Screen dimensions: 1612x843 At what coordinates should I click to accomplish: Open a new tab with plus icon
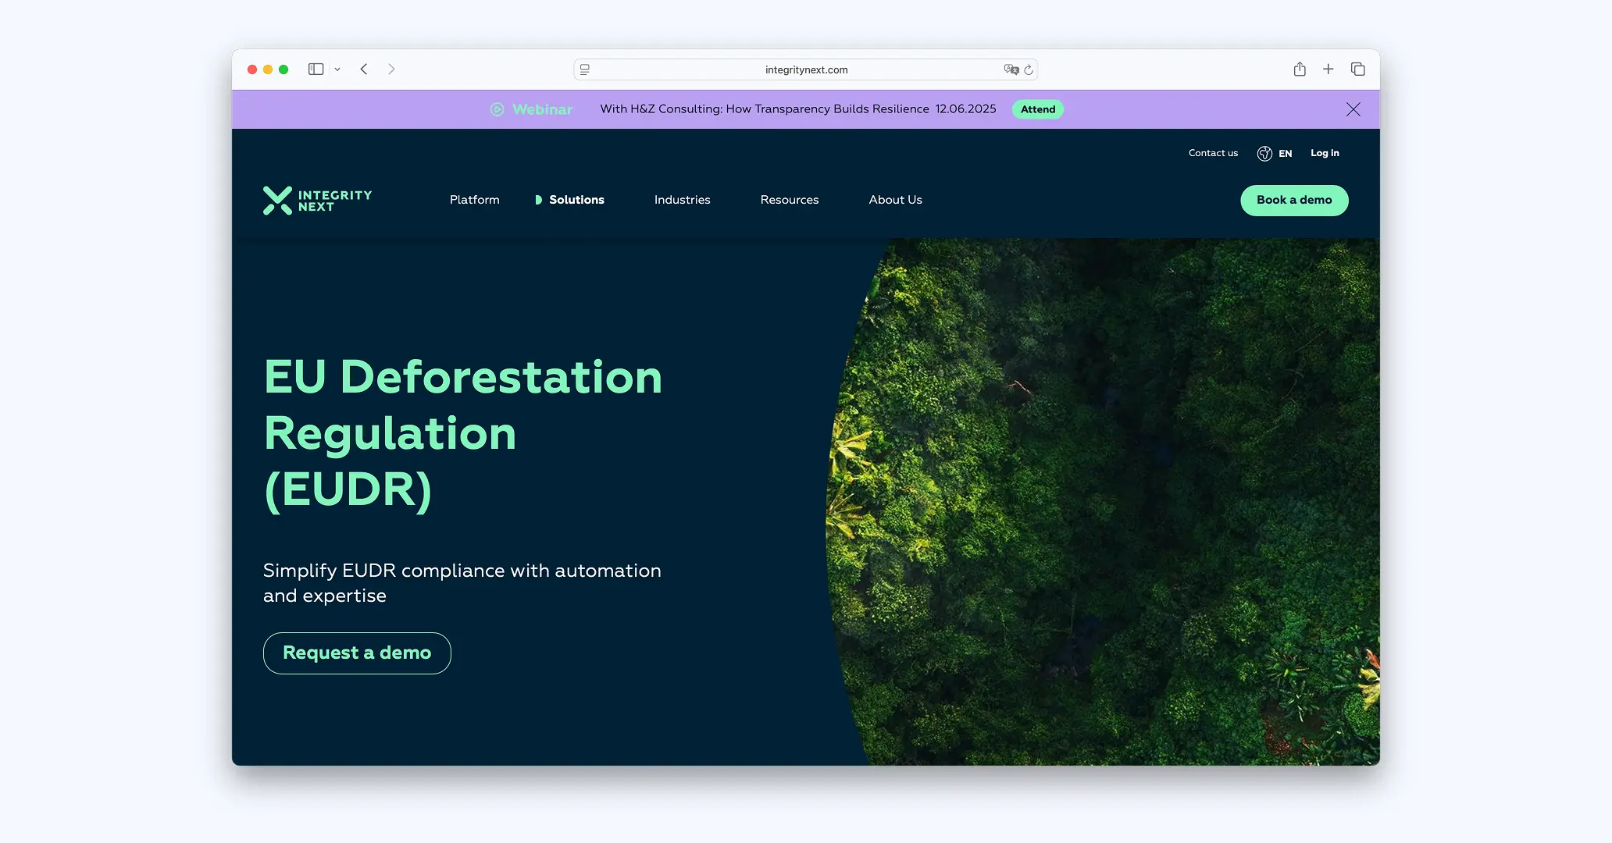pyautogui.click(x=1328, y=69)
